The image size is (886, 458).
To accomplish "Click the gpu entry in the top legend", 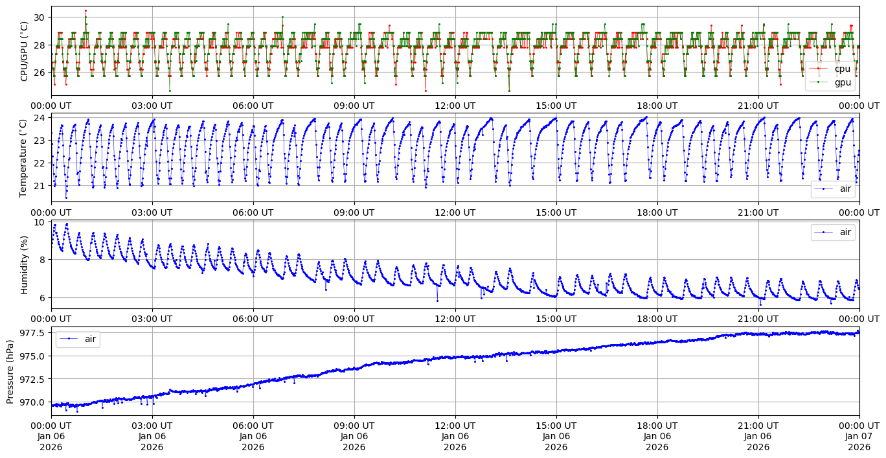I will [x=842, y=82].
